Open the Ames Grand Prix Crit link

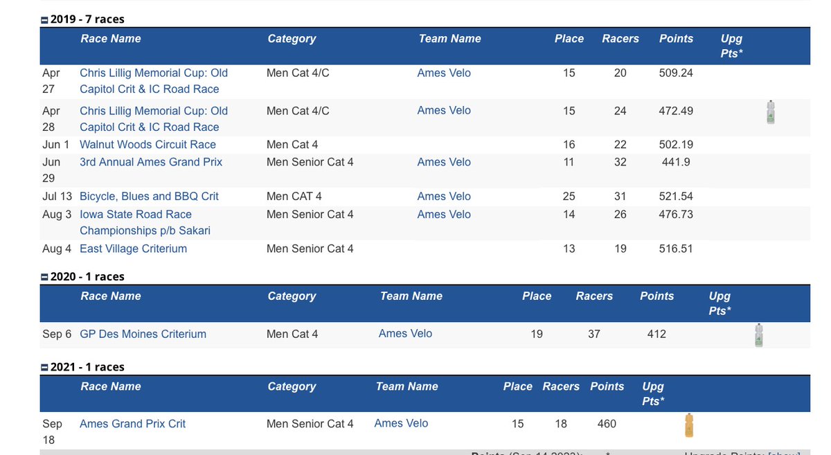point(132,424)
